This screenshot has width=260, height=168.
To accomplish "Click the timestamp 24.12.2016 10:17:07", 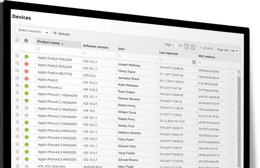I will (x=172, y=121).
